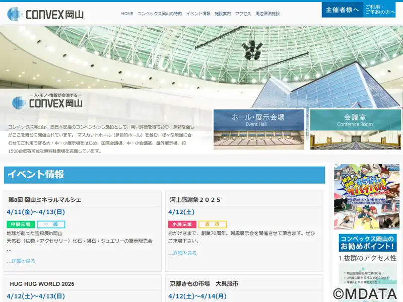
Task: Click the date 4/12(土) under 河上感謝祭
Action: click(181, 212)
